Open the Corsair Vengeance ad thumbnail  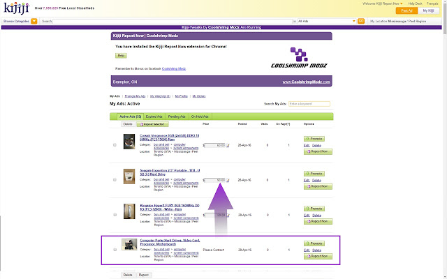[129, 142]
